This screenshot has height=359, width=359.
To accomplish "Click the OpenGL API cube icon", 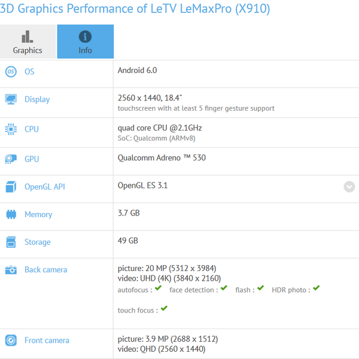I will coord(11,187).
